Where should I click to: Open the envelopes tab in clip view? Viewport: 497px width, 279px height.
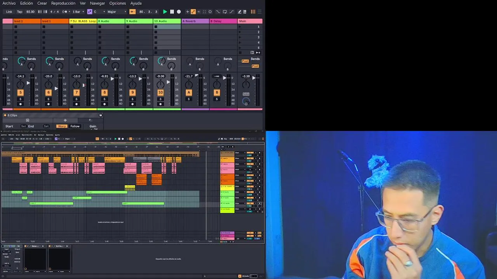(x=90, y=120)
